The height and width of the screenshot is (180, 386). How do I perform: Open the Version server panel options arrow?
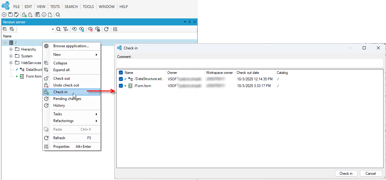[185, 22]
